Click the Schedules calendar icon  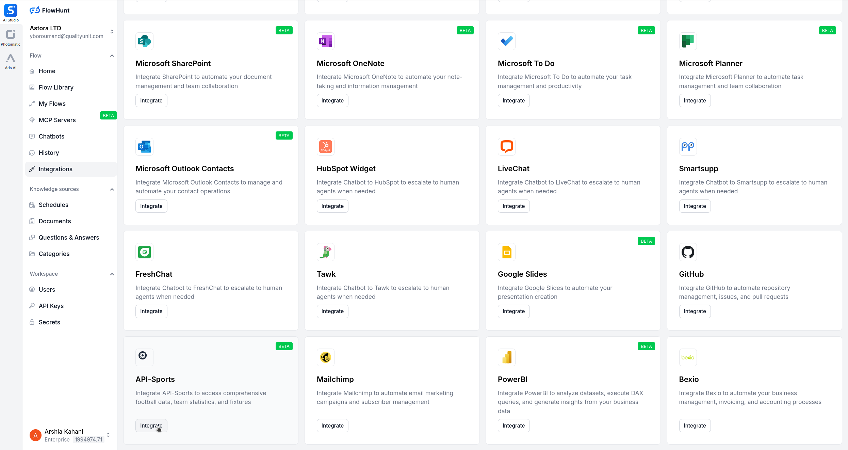point(32,205)
